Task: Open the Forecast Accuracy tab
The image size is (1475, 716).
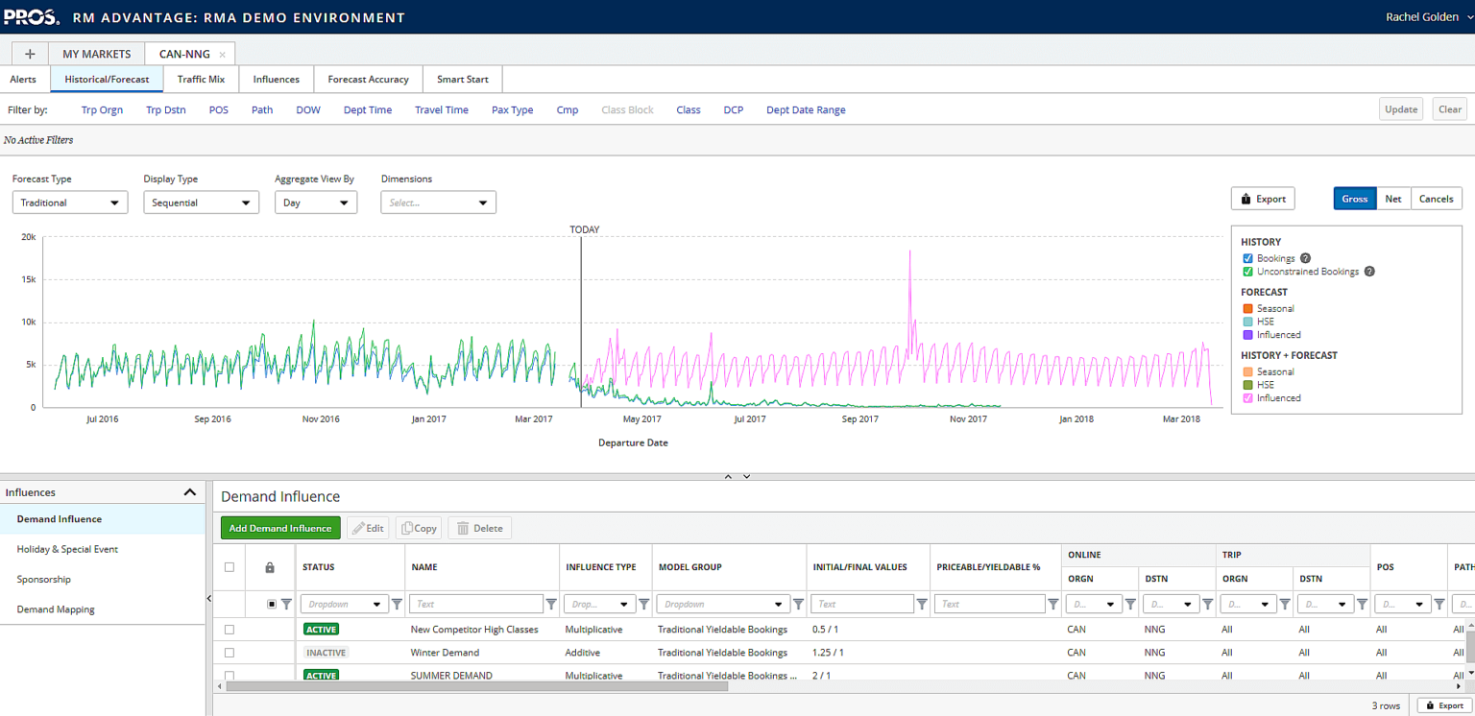Action: (367, 79)
